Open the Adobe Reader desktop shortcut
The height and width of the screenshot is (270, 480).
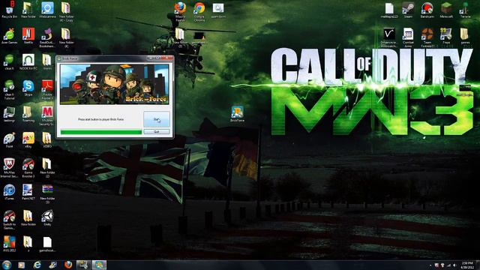point(47,90)
